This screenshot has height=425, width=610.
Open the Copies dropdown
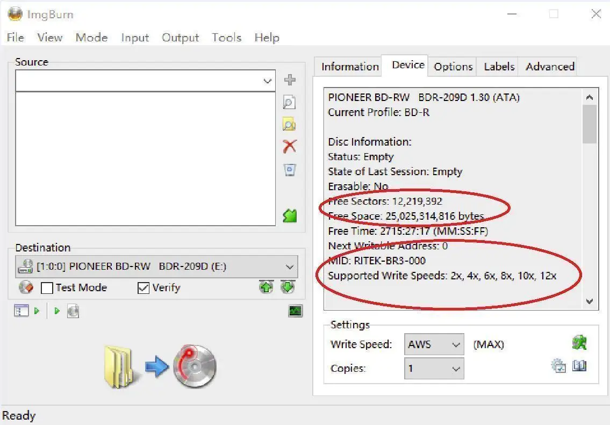434,368
